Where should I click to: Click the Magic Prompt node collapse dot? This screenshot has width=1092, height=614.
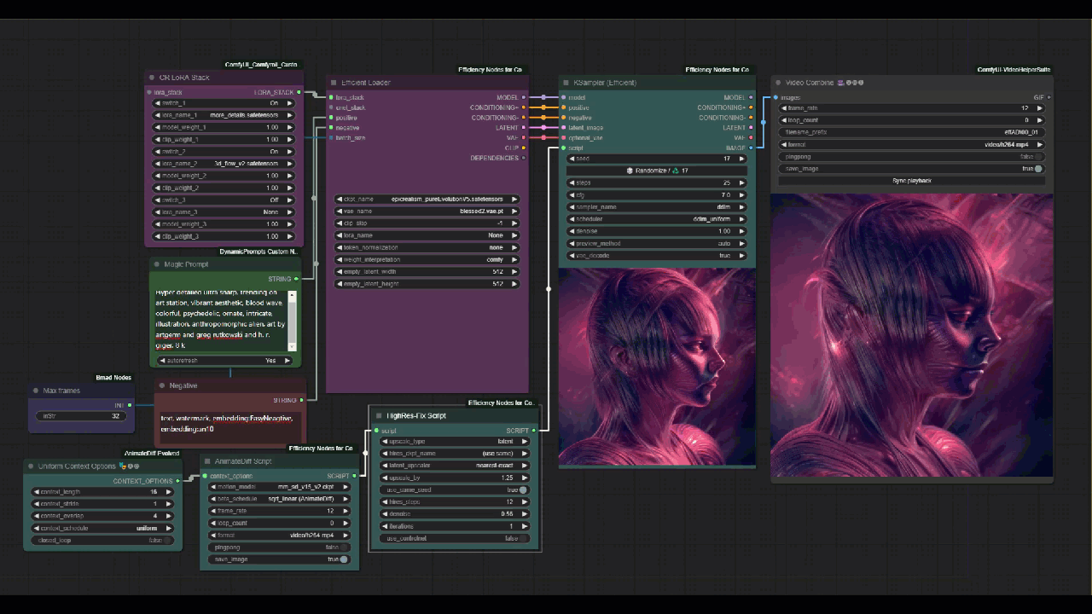[x=156, y=264]
